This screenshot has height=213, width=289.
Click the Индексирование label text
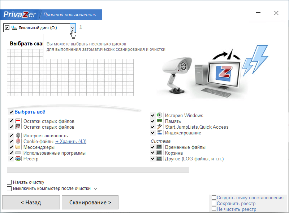(183, 133)
